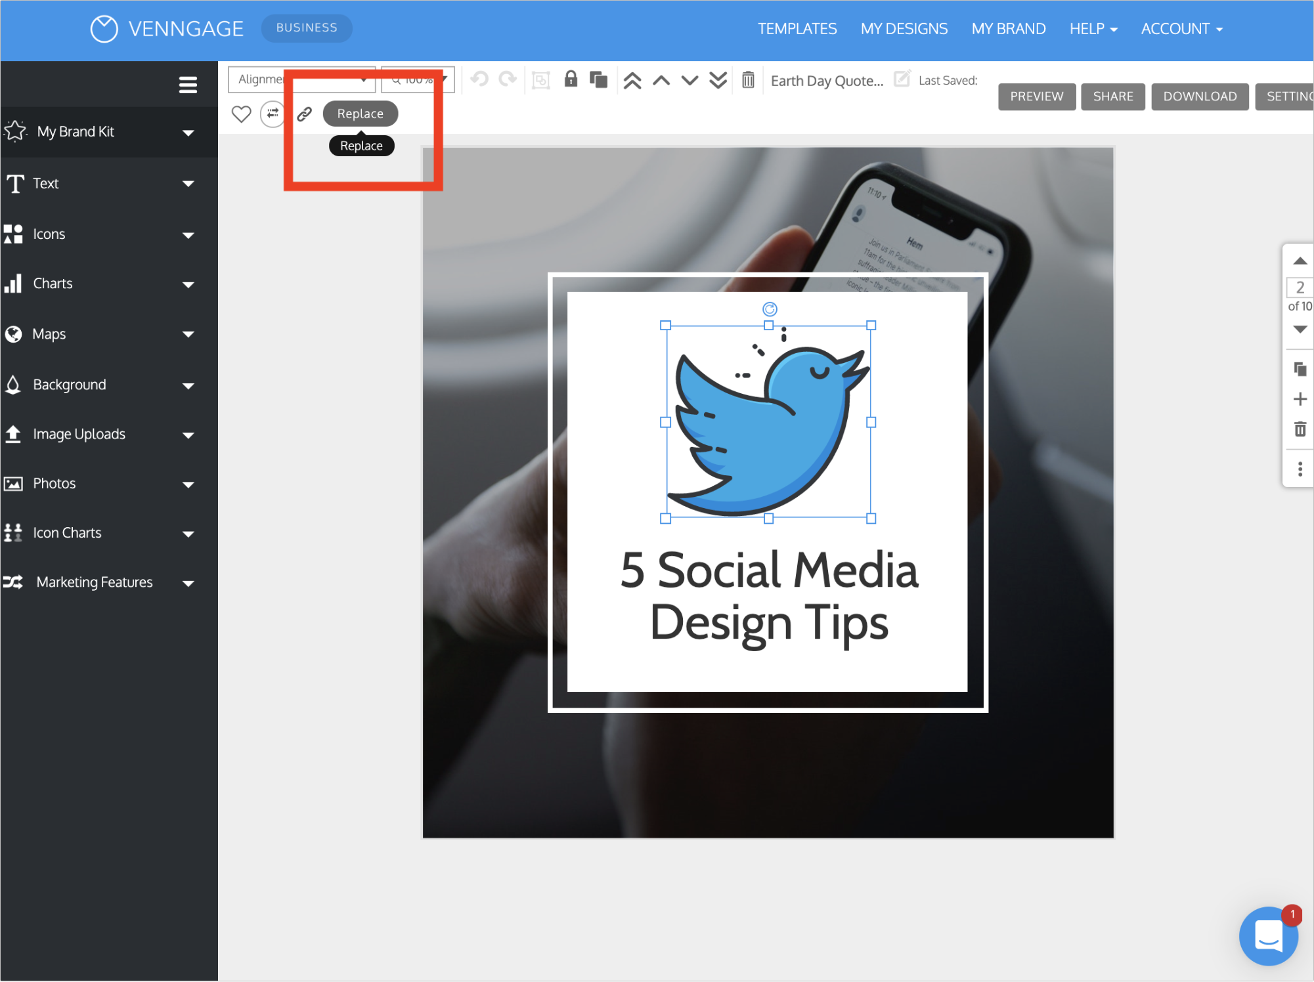Click the page number field
1314x982 pixels.
click(x=1300, y=287)
